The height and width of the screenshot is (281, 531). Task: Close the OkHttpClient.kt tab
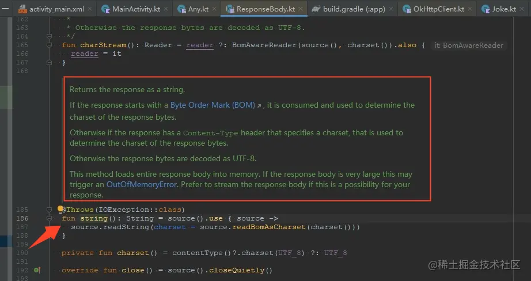[471, 9]
